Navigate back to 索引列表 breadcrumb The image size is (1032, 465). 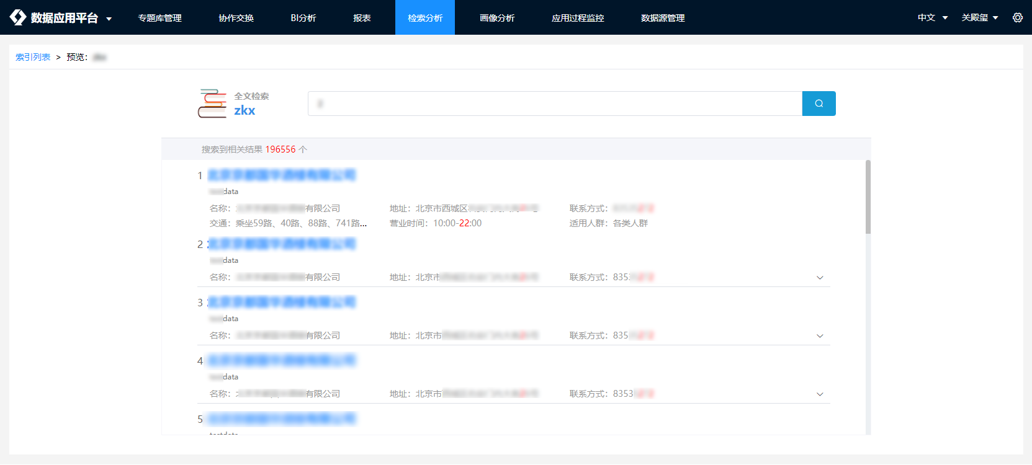(33, 57)
